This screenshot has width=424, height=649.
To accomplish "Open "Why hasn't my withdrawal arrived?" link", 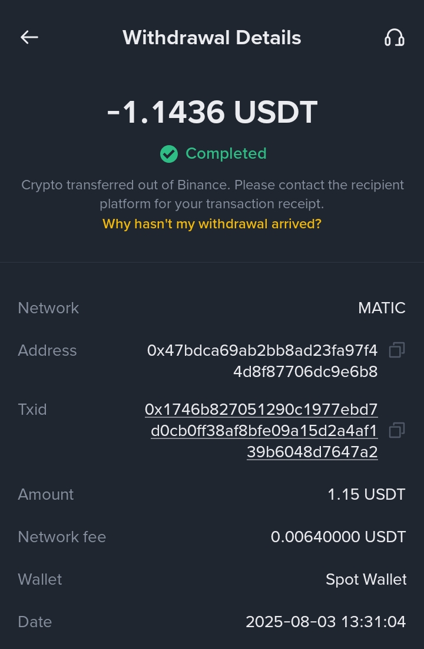I will tap(212, 224).
